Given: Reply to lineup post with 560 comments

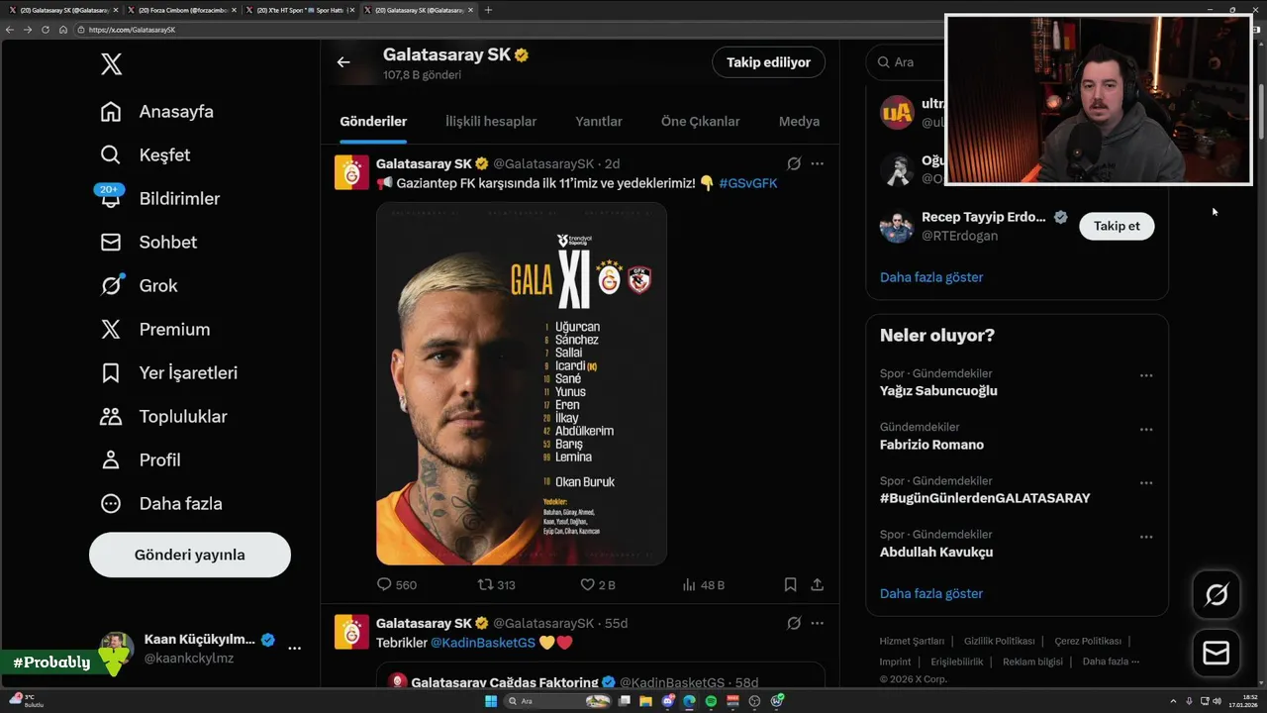Looking at the screenshot, I should 397,585.
